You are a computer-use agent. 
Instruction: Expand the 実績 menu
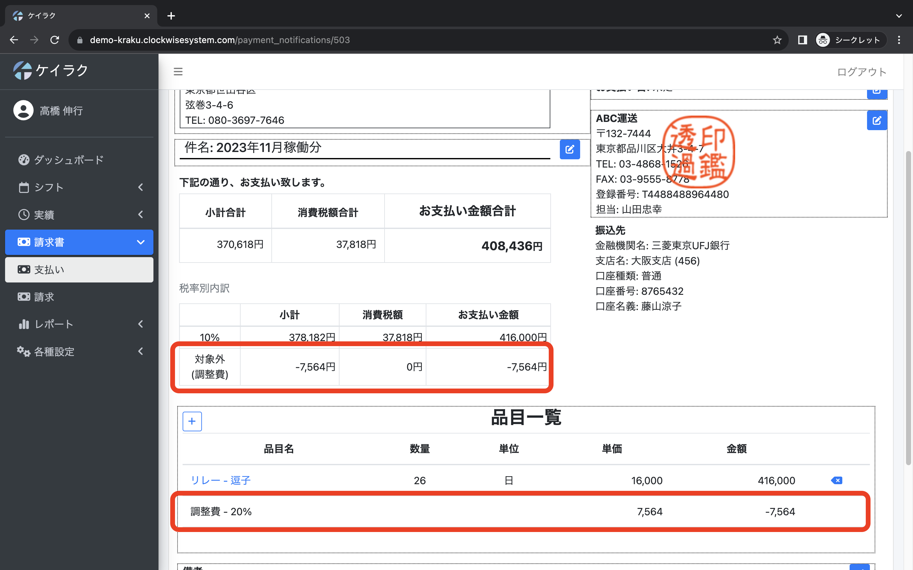click(79, 215)
